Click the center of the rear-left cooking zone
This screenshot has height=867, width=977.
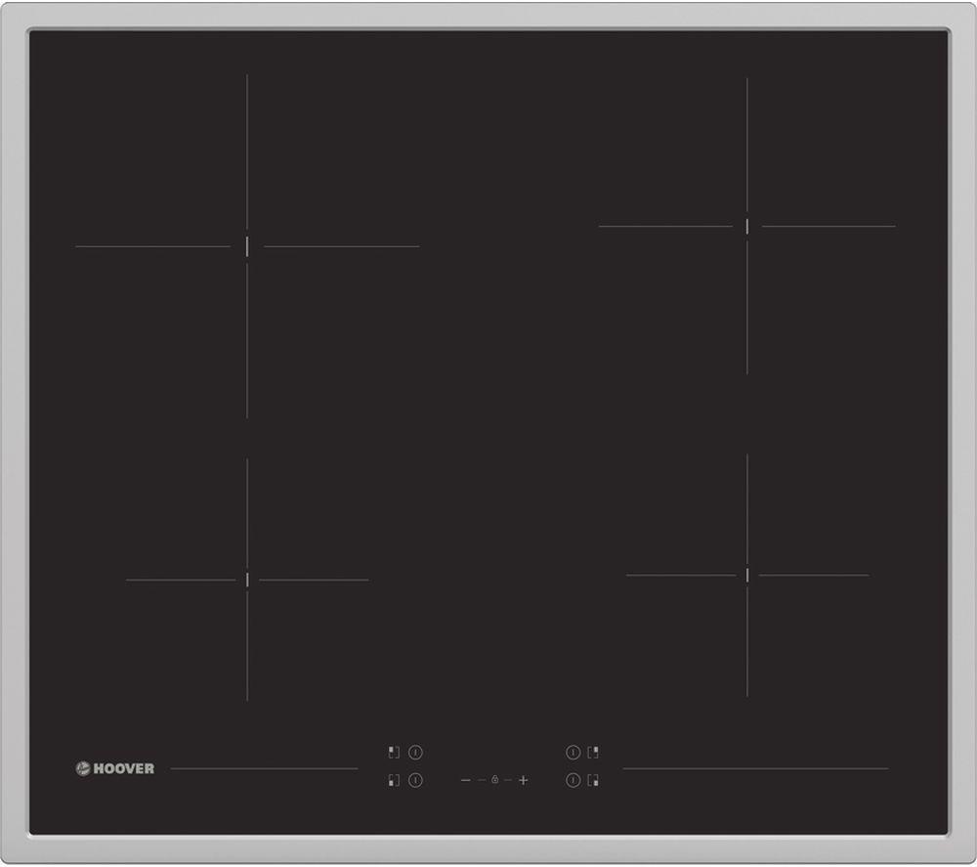coord(247,246)
